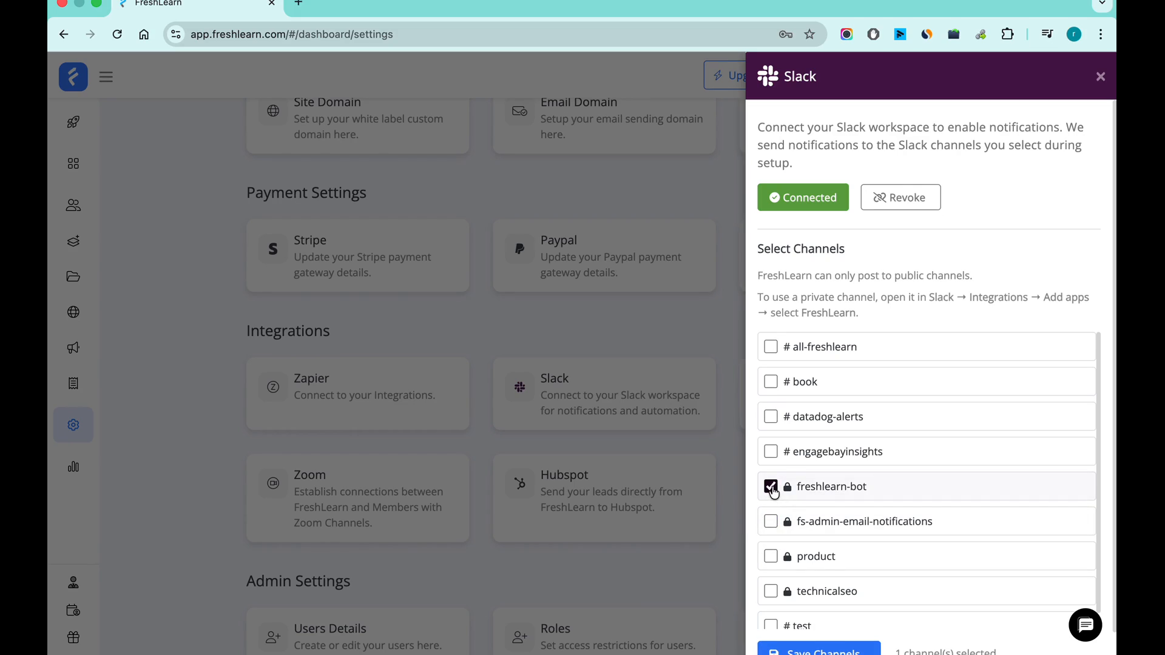Uncheck the freshlearn-bot channel checkbox
1165x655 pixels.
(x=771, y=486)
